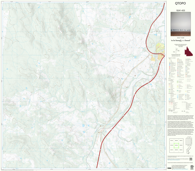Open the creativecommons.org licence link

coord(181,169)
